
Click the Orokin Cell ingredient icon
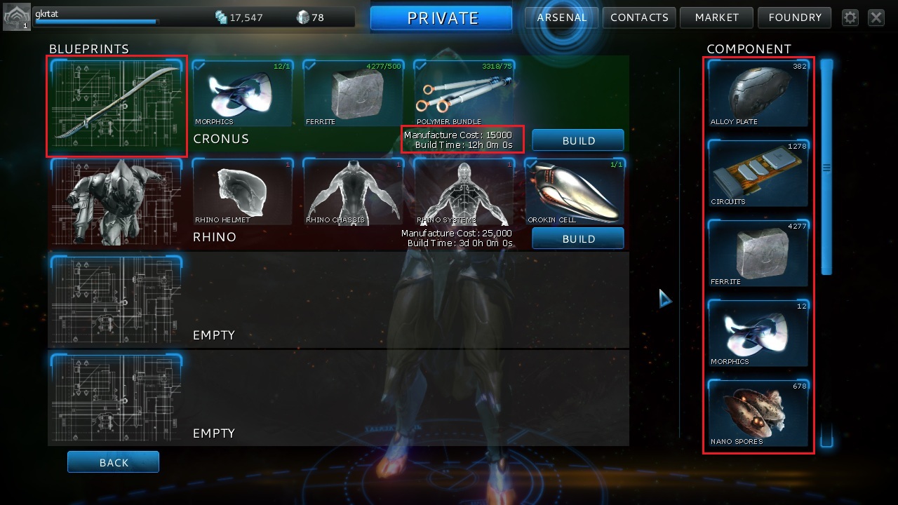pyautogui.click(x=575, y=191)
